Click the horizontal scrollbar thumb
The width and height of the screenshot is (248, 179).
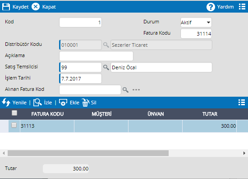(88, 153)
